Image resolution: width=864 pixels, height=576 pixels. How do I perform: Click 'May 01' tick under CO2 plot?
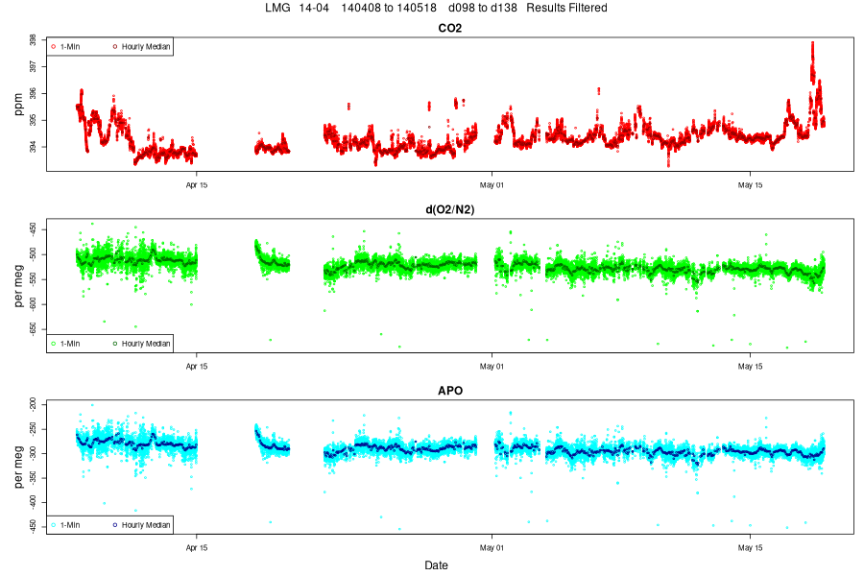[492, 185]
